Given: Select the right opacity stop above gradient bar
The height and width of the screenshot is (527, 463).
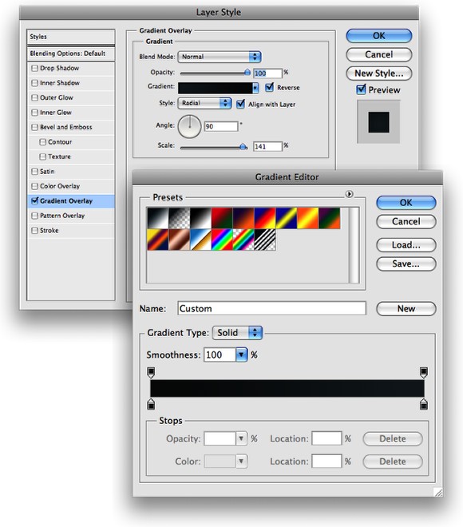Looking at the screenshot, I should click(424, 372).
